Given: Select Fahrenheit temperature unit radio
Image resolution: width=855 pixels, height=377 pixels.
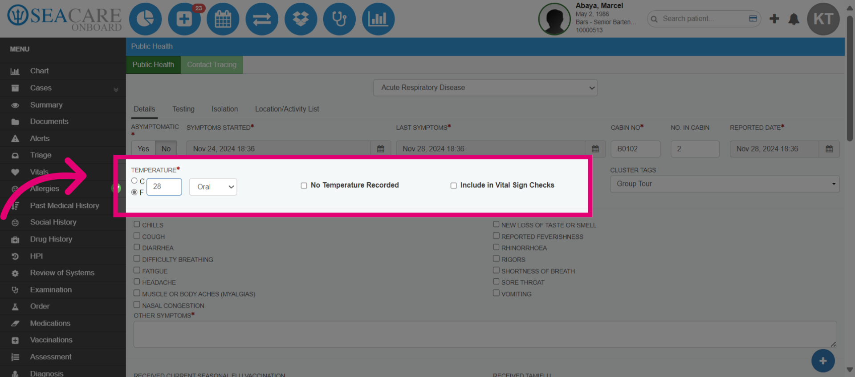Looking at the screenshot, I should (x=134, y=193).
